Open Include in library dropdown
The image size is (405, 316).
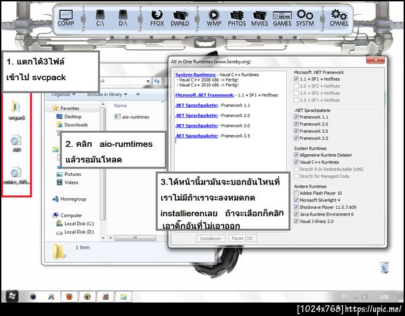pyautogui.click(x=107, y=94)
